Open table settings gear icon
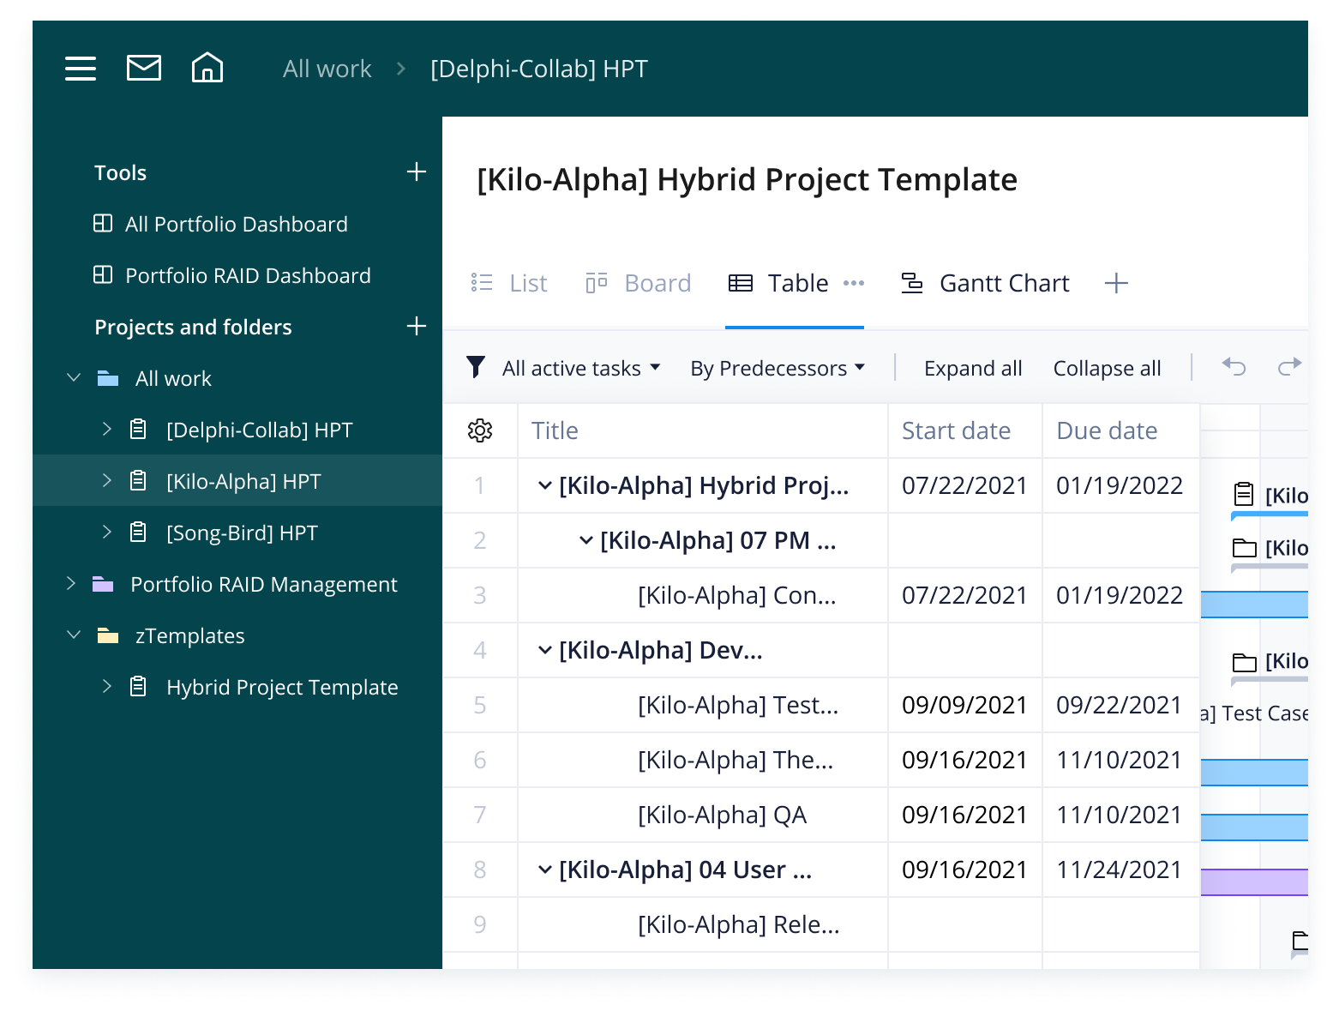Image resolution: width=1339 pixels, height=1011 pixels. 480,430
